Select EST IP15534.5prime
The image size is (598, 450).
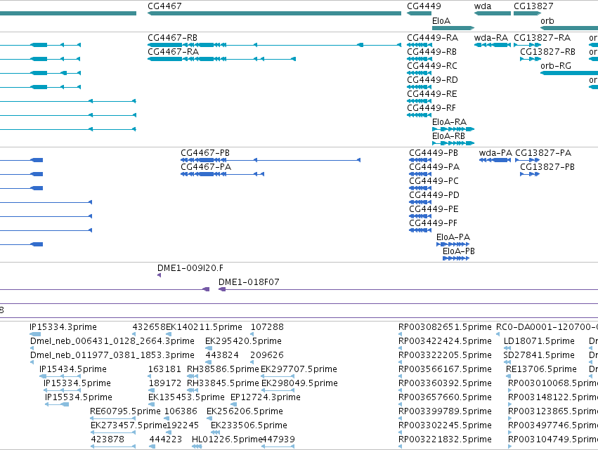point(57,404)
